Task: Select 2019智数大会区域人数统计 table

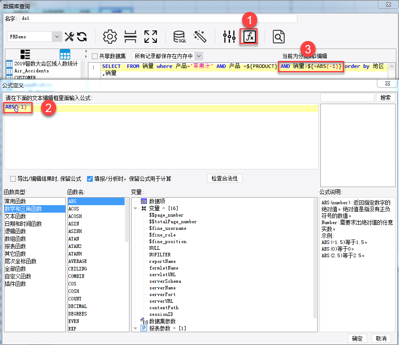Action: click(x=46, y=64)
